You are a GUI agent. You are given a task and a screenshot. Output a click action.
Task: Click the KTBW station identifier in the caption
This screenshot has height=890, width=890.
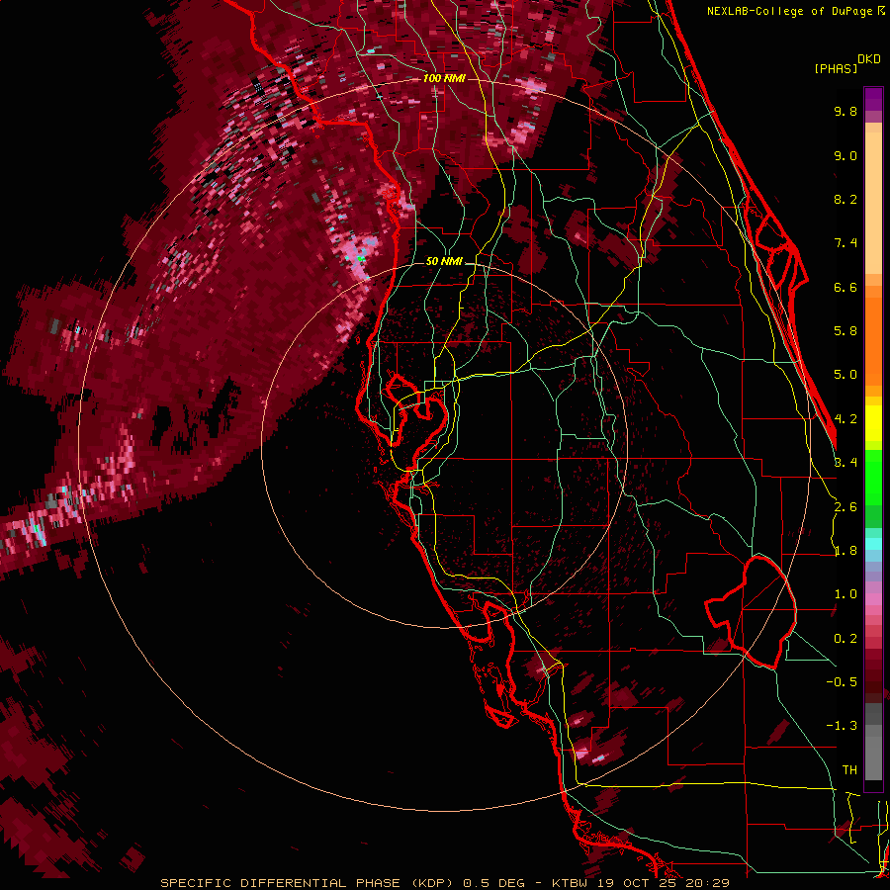(572, 883)
